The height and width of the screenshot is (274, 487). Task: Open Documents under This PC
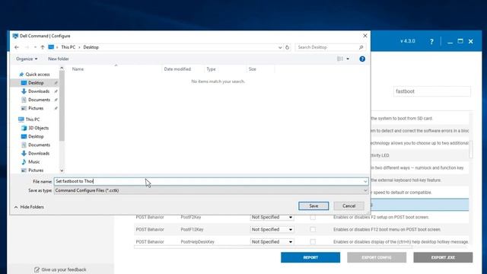pos(39,145)
